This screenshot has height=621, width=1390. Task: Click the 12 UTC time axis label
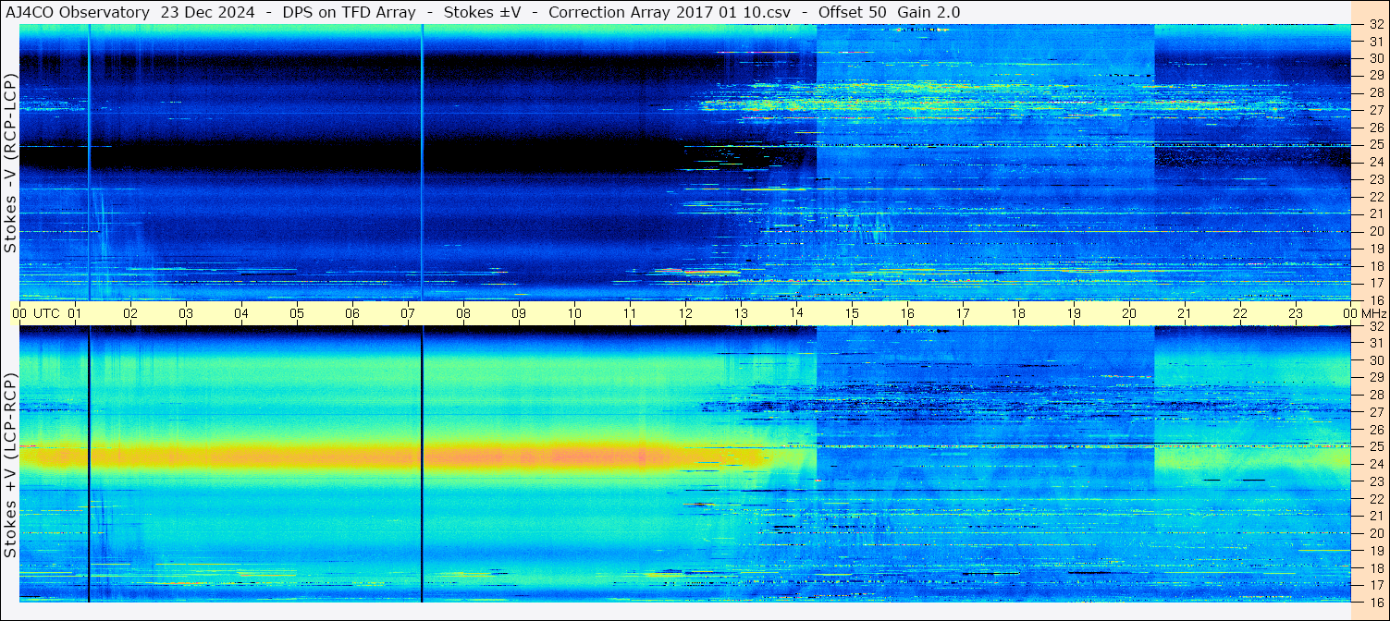coord(685,313)
